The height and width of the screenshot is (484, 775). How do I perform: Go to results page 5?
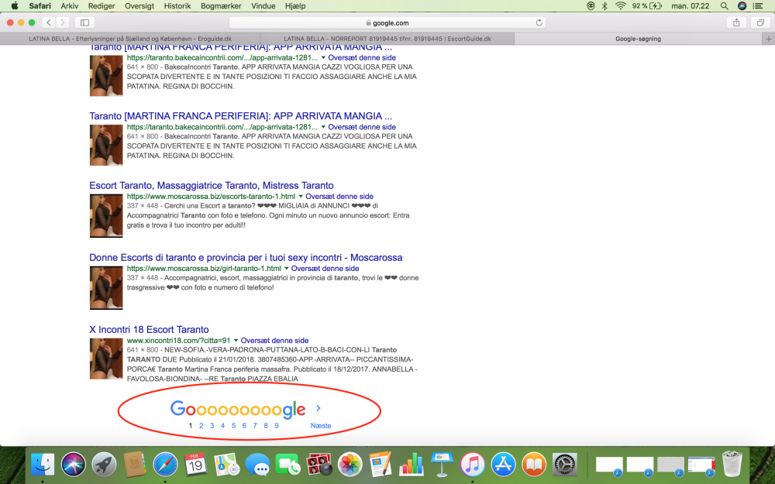click(x=233, y=426)
